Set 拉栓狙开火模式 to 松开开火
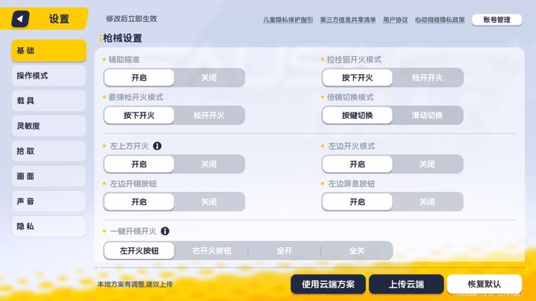Viewport: 536px width, 301px height. (x=427, y=78)
